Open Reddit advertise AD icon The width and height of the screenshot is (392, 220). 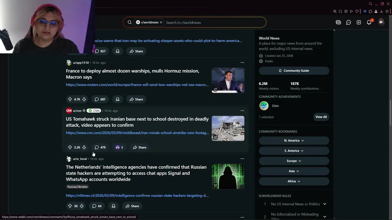pyautogui.click(x=338, y=22)
